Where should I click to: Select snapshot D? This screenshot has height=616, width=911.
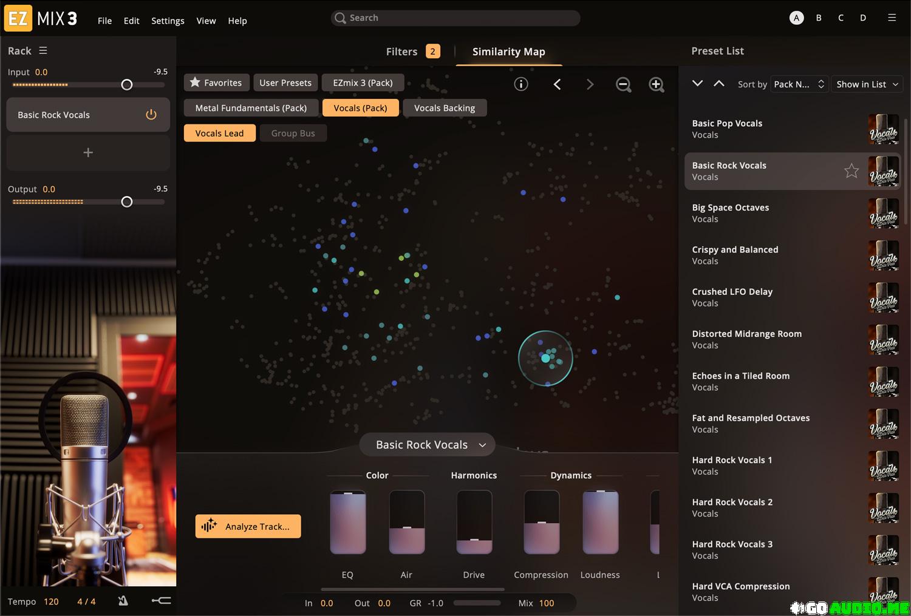coord(863,18)
